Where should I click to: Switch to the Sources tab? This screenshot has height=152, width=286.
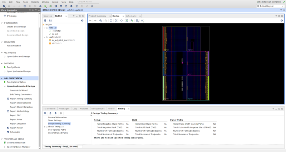(x=48, y=16)
